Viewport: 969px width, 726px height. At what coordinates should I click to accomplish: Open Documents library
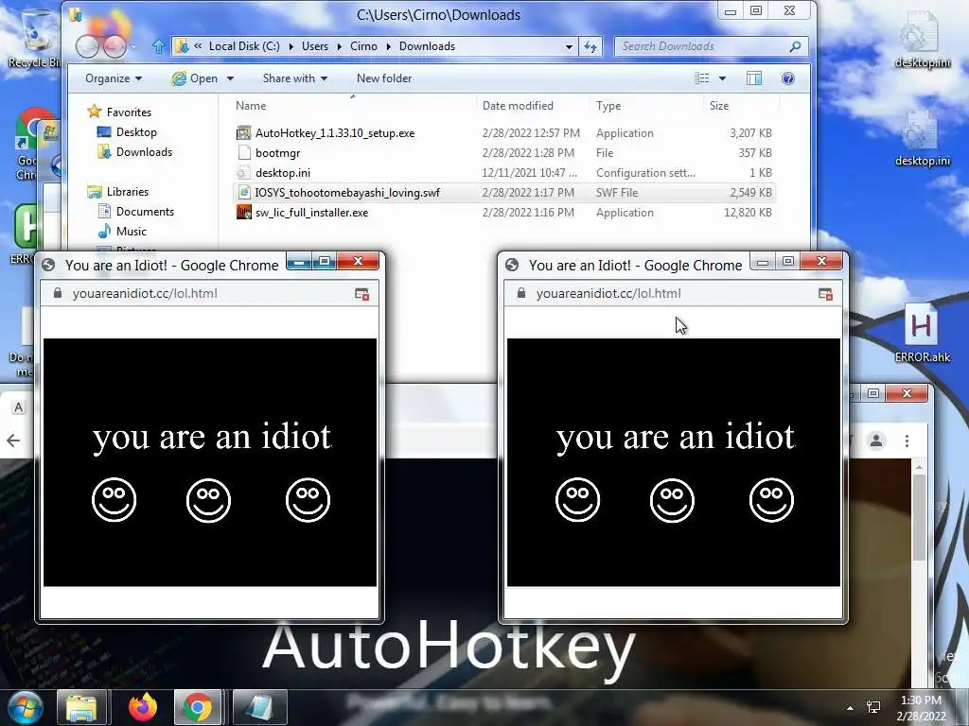click(x=145, y=211)
